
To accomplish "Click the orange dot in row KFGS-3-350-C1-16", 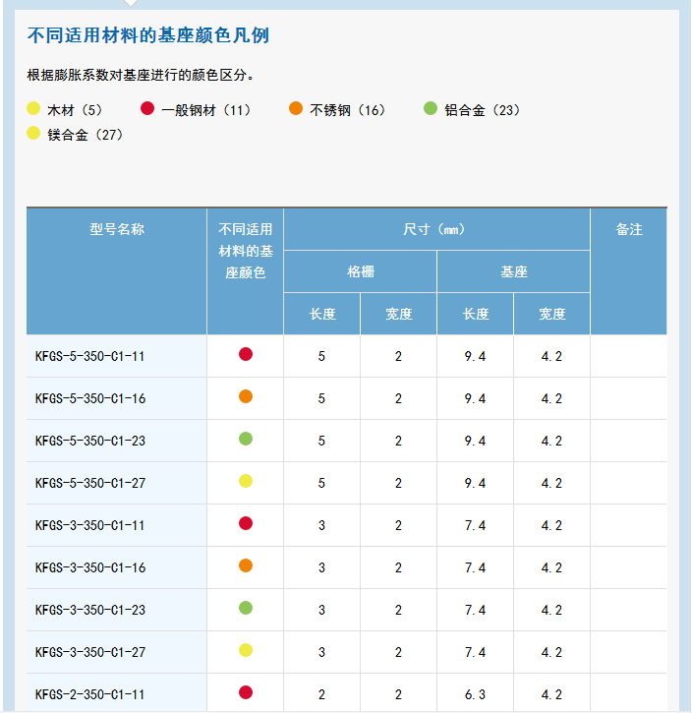I will point(246,565).
